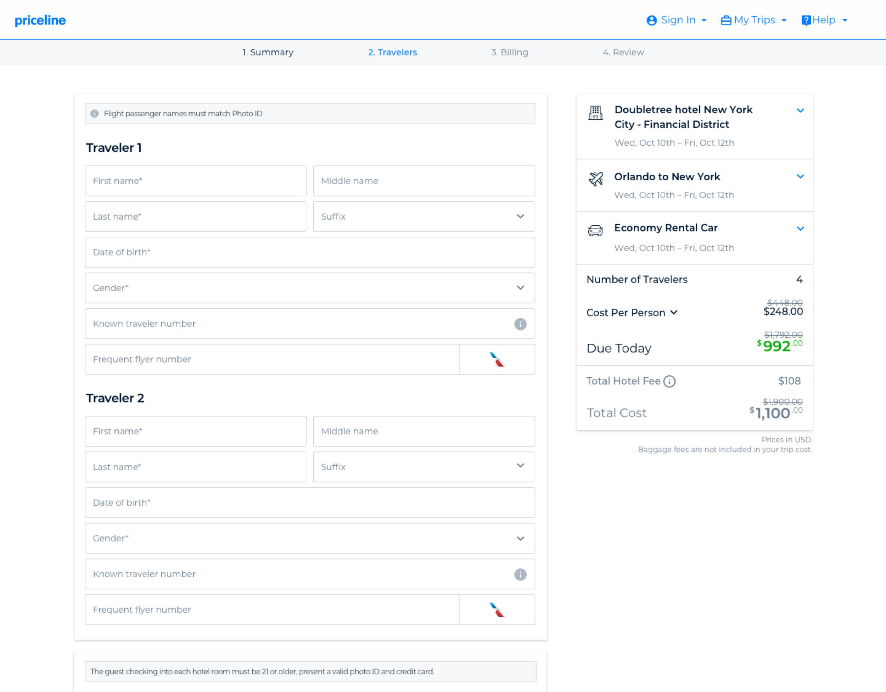
Task: Click Traveler 1 known traveler info icon
Action: 520,324
